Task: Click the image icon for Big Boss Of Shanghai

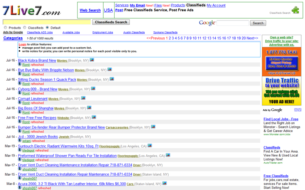Action: point(89,108)
